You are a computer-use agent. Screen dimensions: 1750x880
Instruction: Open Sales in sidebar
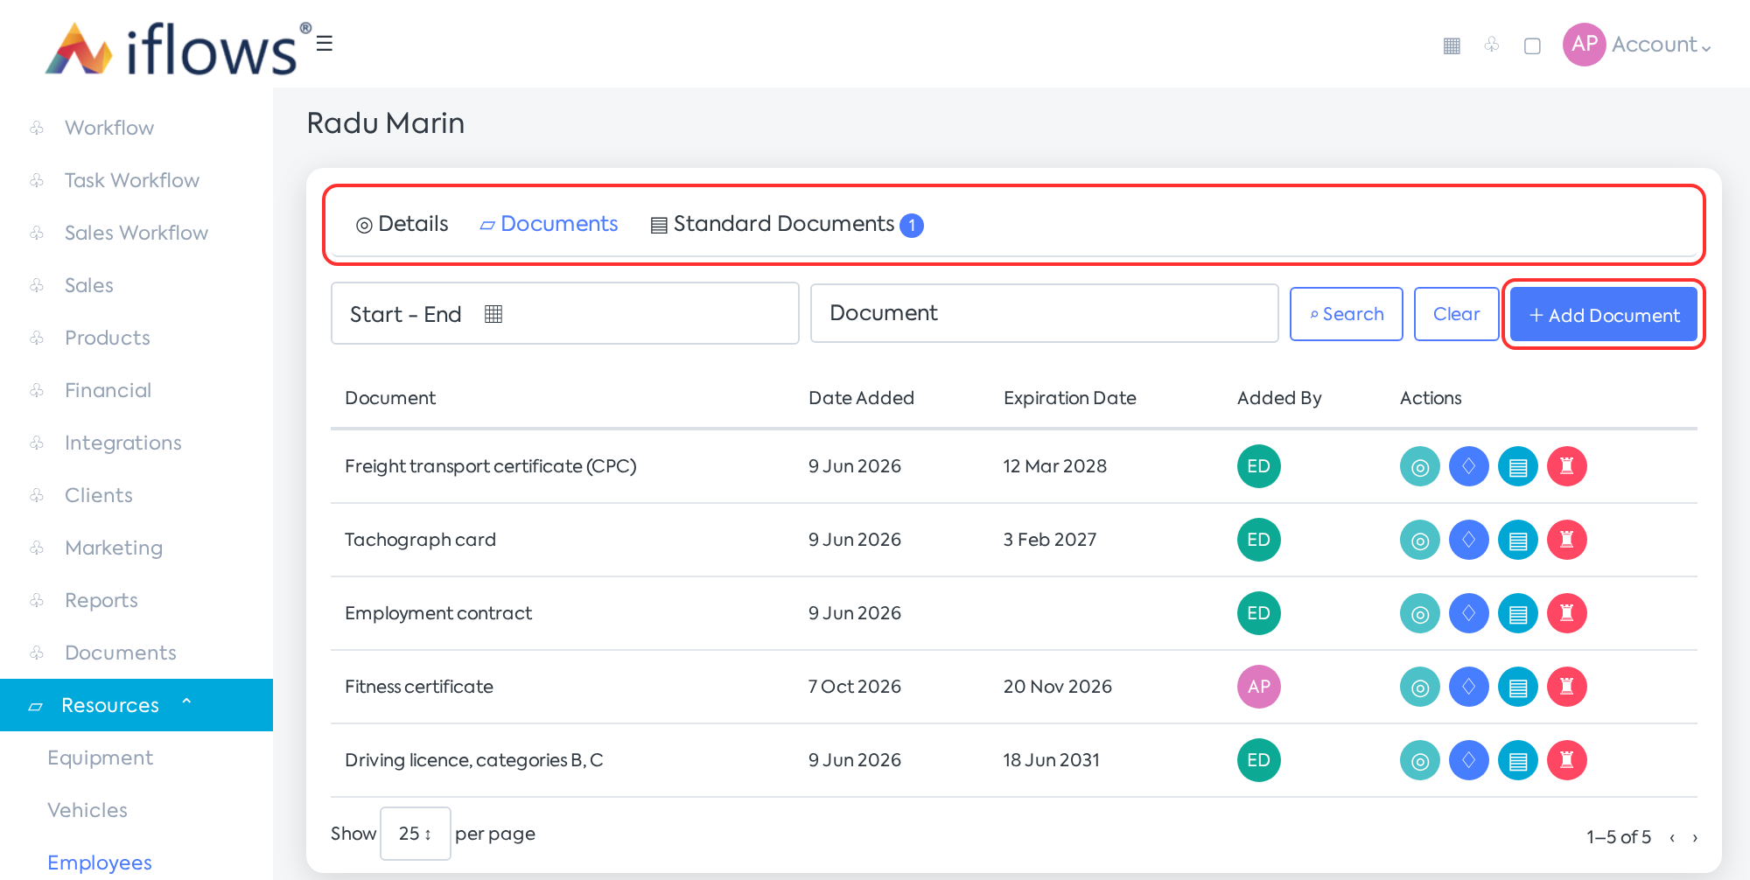(89, 285)
